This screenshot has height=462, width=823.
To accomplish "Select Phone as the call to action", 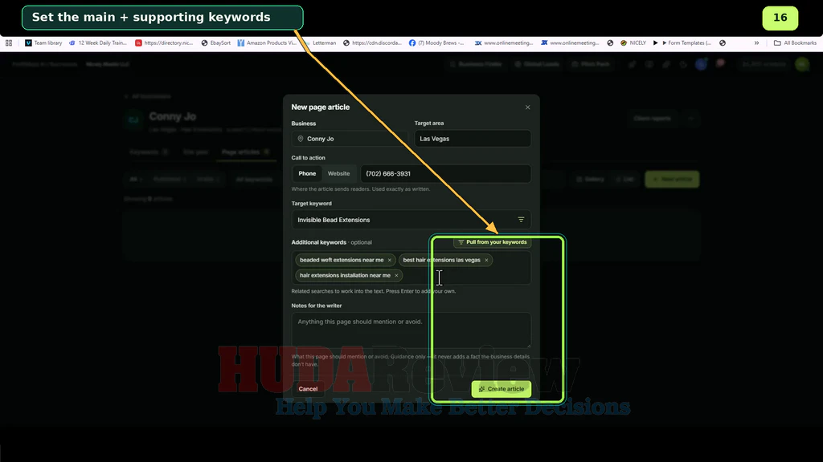I will [x=307, y=174].
